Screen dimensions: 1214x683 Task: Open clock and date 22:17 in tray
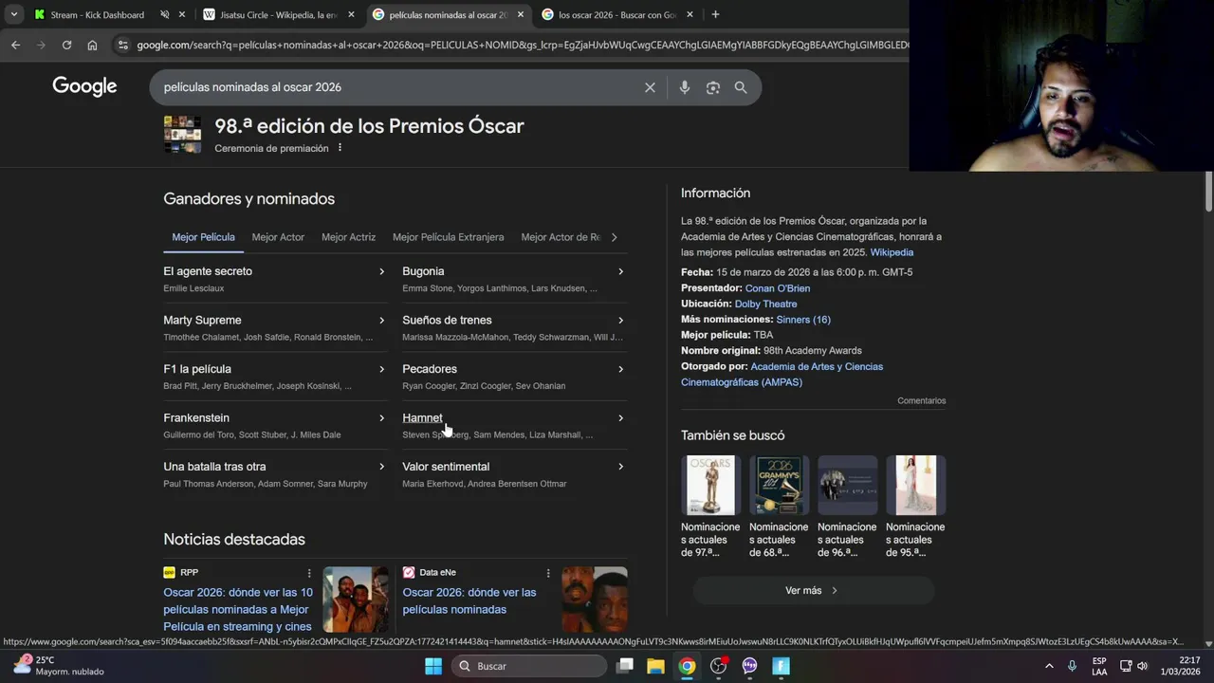pyautogui.click(x=1181, y=666)
